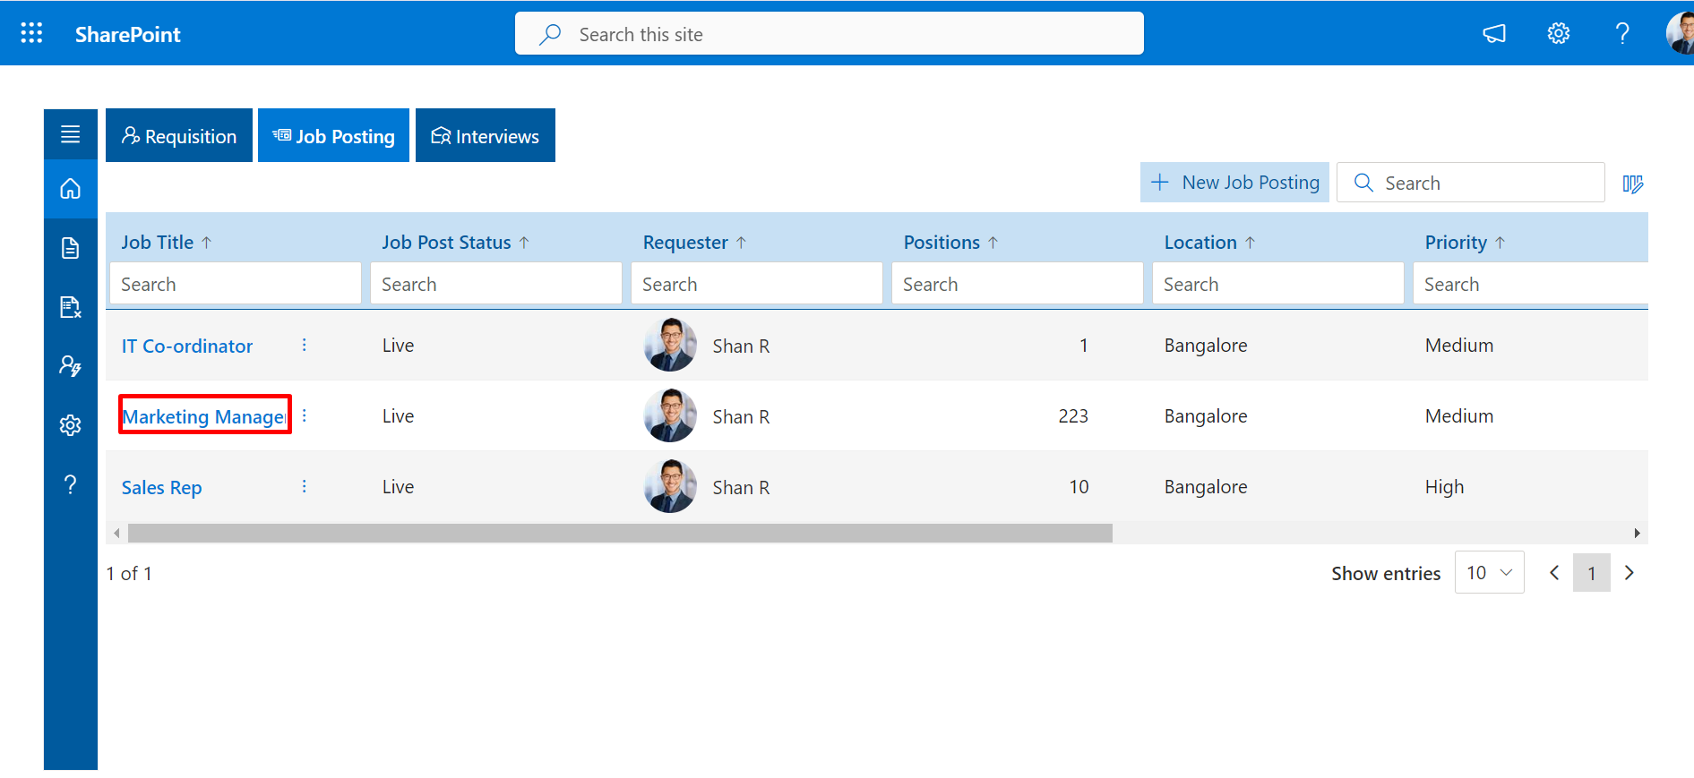
Task: Click the Search this site box
Action: click(830, 34)
